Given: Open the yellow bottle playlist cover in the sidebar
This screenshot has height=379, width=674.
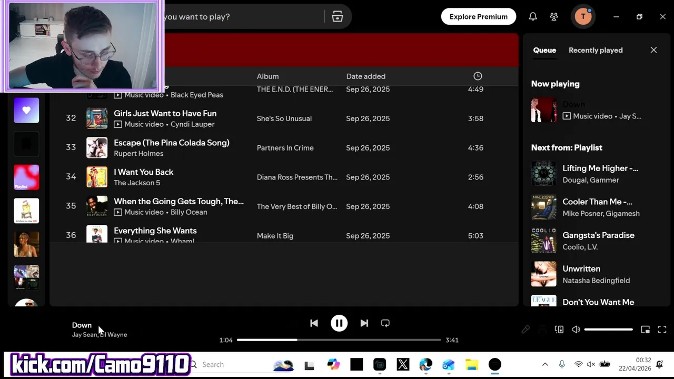Looking at the screenshot, I should pos(26,211).
